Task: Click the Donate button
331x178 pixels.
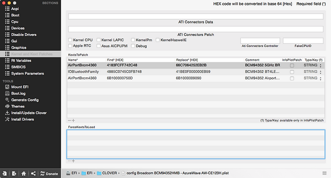Action: pyautogui.click(x=49, y=173)
